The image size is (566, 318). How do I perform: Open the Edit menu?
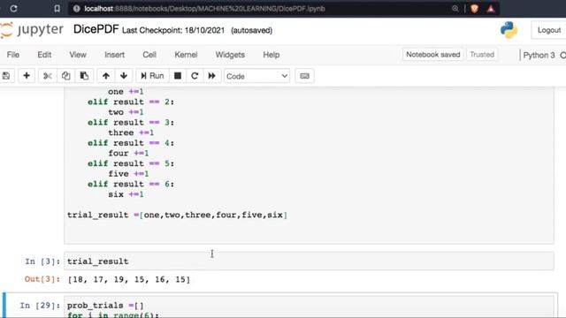[x=44, y=55]
